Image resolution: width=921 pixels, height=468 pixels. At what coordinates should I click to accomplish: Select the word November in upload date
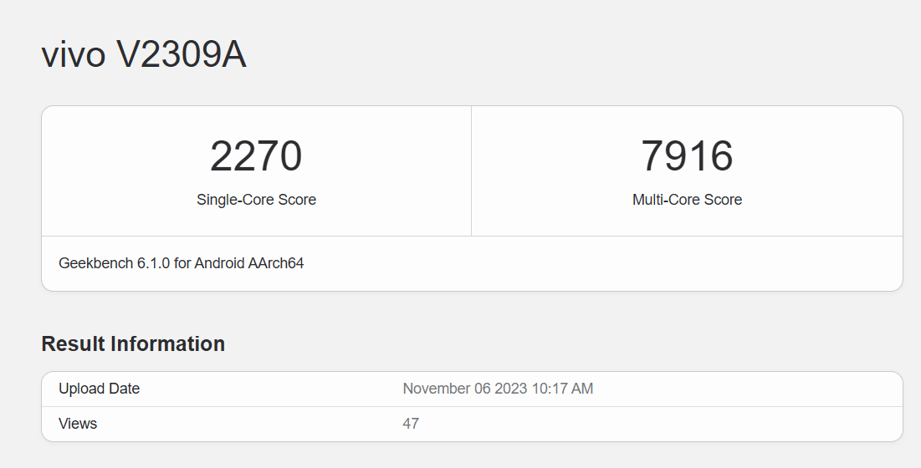point(434,389)
